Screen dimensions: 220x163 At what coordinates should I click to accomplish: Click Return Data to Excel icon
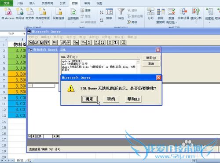pyautogui.click(x=48, y=42)
